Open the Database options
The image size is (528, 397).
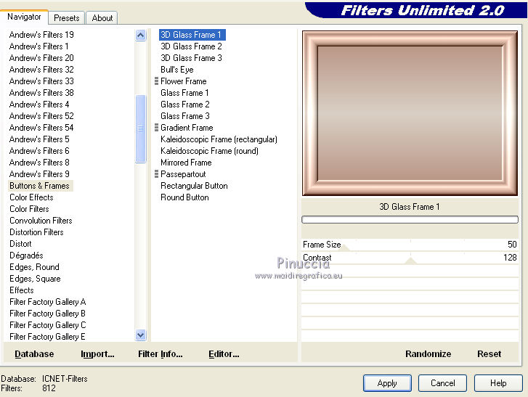[x=34, y=354]
